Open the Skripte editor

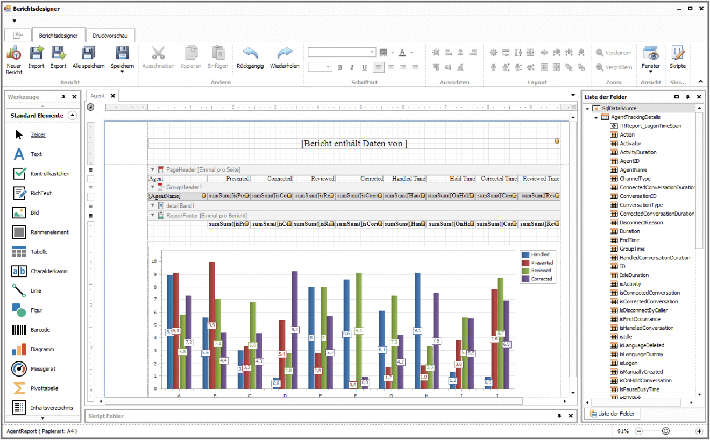click(x=677, y=53)
